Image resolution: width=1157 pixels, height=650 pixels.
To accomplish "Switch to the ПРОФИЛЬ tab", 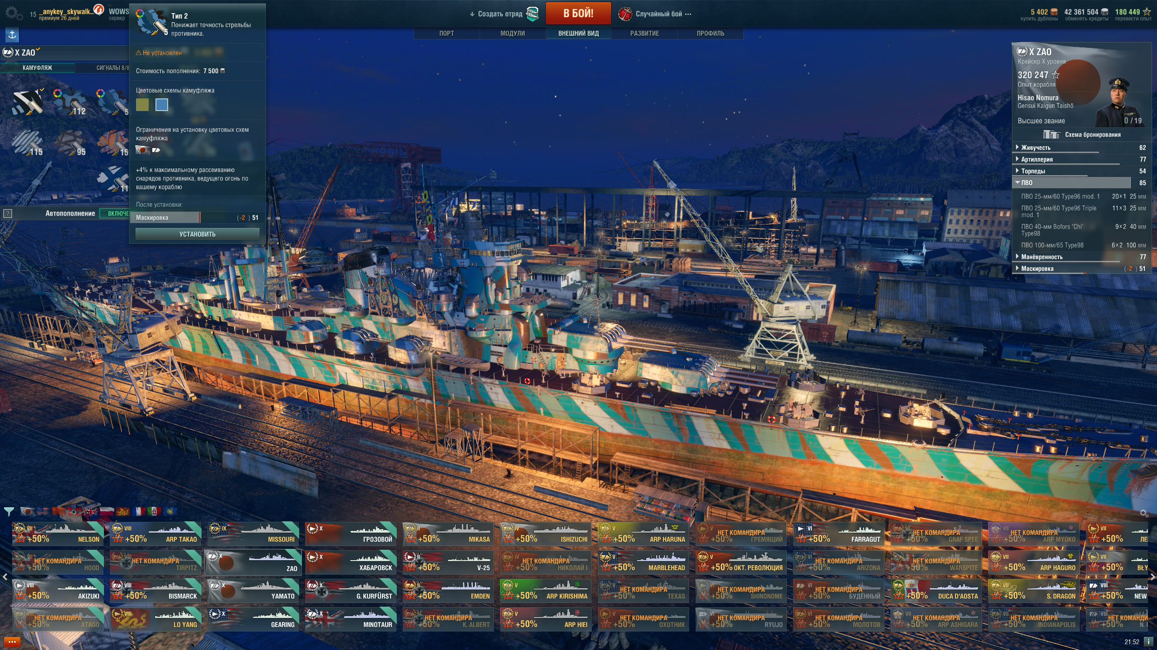I will click(710, 33).
